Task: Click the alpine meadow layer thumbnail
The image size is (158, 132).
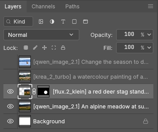Action: coord(25,106)
